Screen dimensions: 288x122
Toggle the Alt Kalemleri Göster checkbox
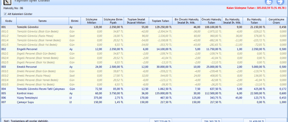5,14
